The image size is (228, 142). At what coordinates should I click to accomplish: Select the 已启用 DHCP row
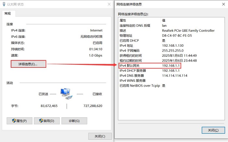click(171, 41)
